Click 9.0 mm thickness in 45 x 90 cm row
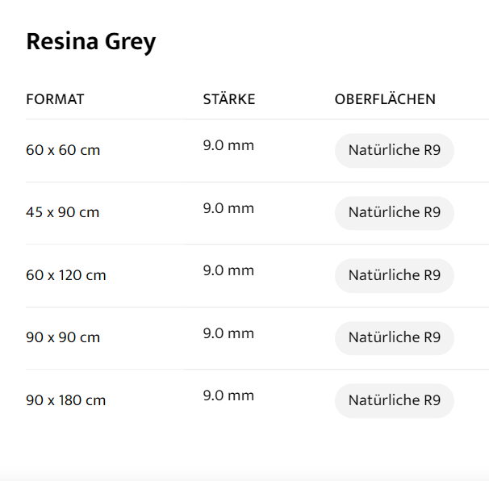The image size is (489, 481). point(228,208)
